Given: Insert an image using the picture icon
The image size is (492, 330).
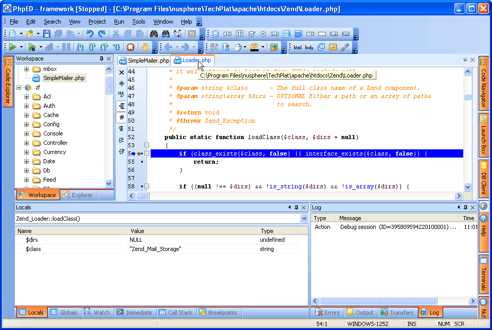Looking at the screenshot, I should coord(333,47).
